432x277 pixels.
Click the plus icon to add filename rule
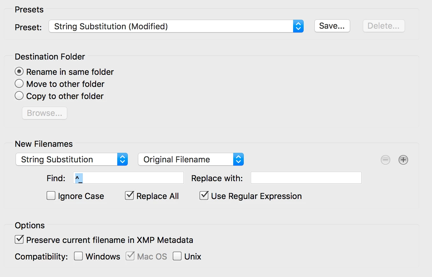pyautogui.click(x=403, y=160)
